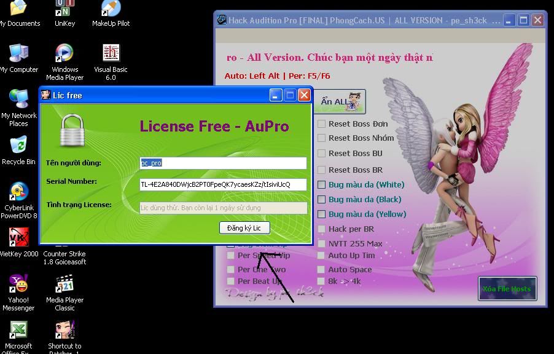Minimize the Lic free window
This screenshot has height=354, width=554.
click(276, 95)
